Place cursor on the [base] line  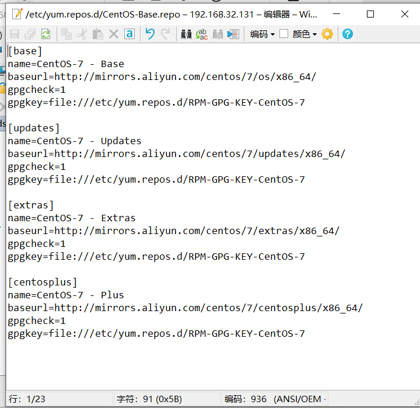(25, 51)
